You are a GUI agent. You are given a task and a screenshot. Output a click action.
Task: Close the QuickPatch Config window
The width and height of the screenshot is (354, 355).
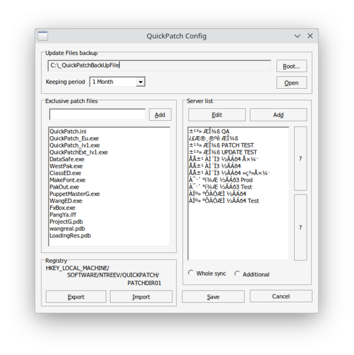[310, 35]
